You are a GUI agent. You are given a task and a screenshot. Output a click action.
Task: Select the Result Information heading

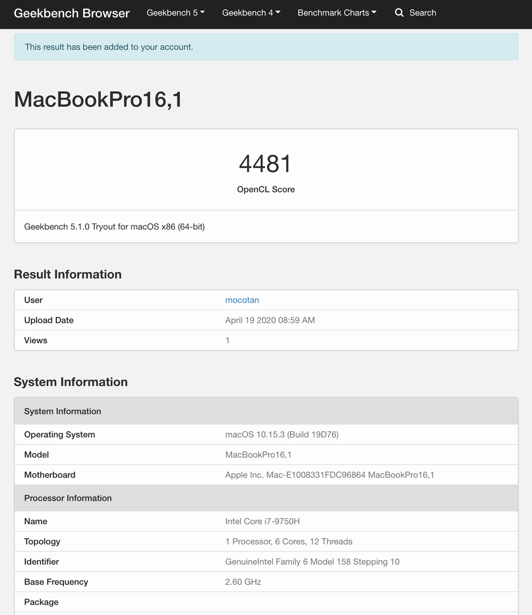coord(68,274)
